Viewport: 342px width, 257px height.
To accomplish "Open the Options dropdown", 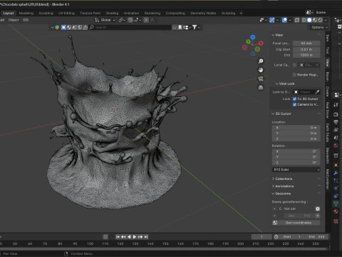I will [x=320, y=27].
